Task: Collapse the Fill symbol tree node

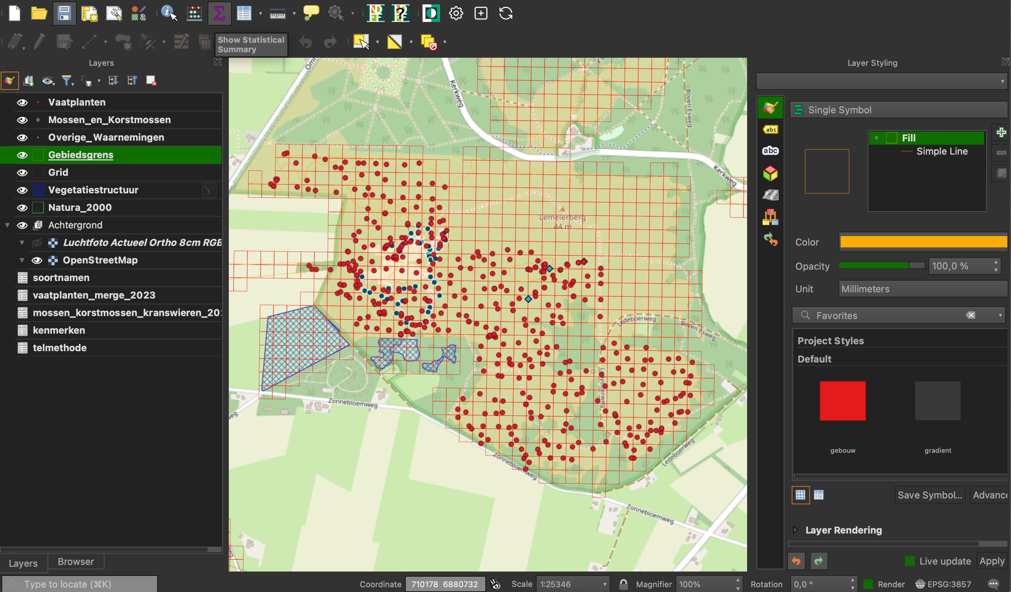Action: pyautogui.click(x=876, y=138)
